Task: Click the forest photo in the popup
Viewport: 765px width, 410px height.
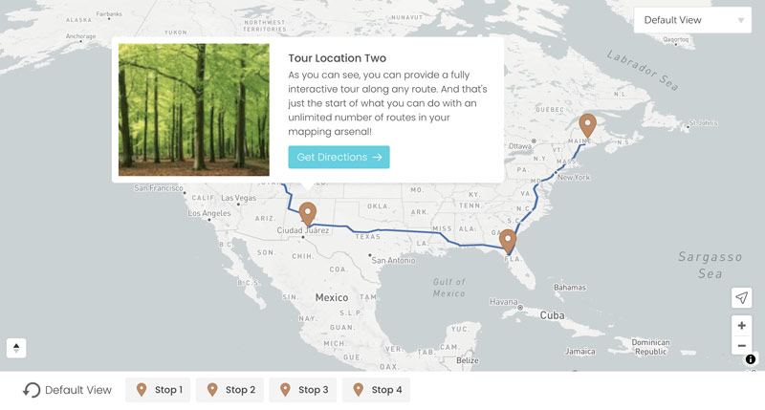Action: [x=194, y=109]
